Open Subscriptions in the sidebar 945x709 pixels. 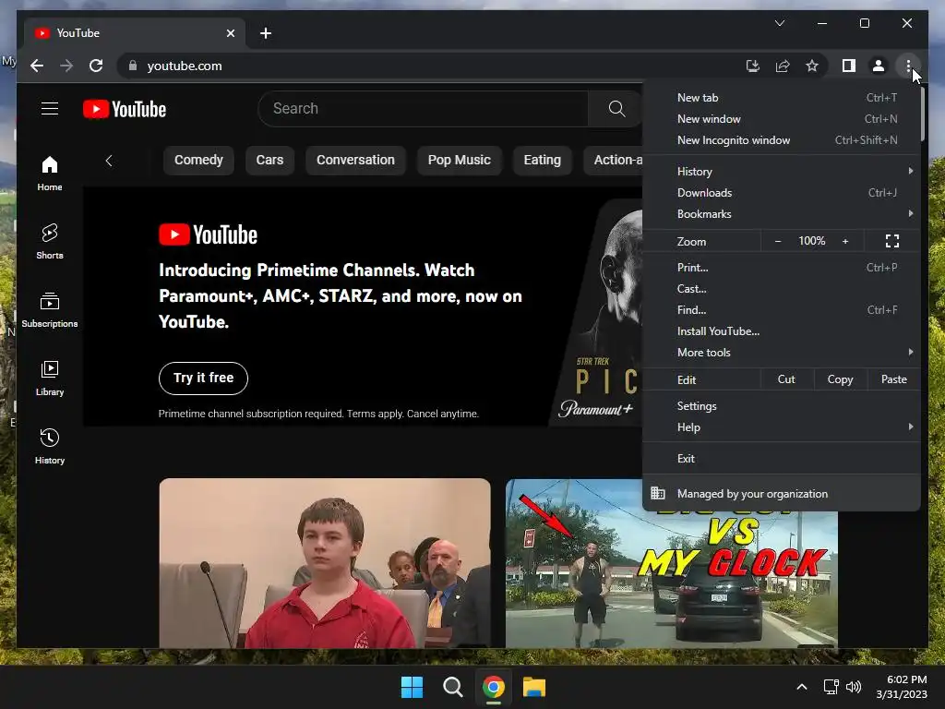(x=50, y=310)
